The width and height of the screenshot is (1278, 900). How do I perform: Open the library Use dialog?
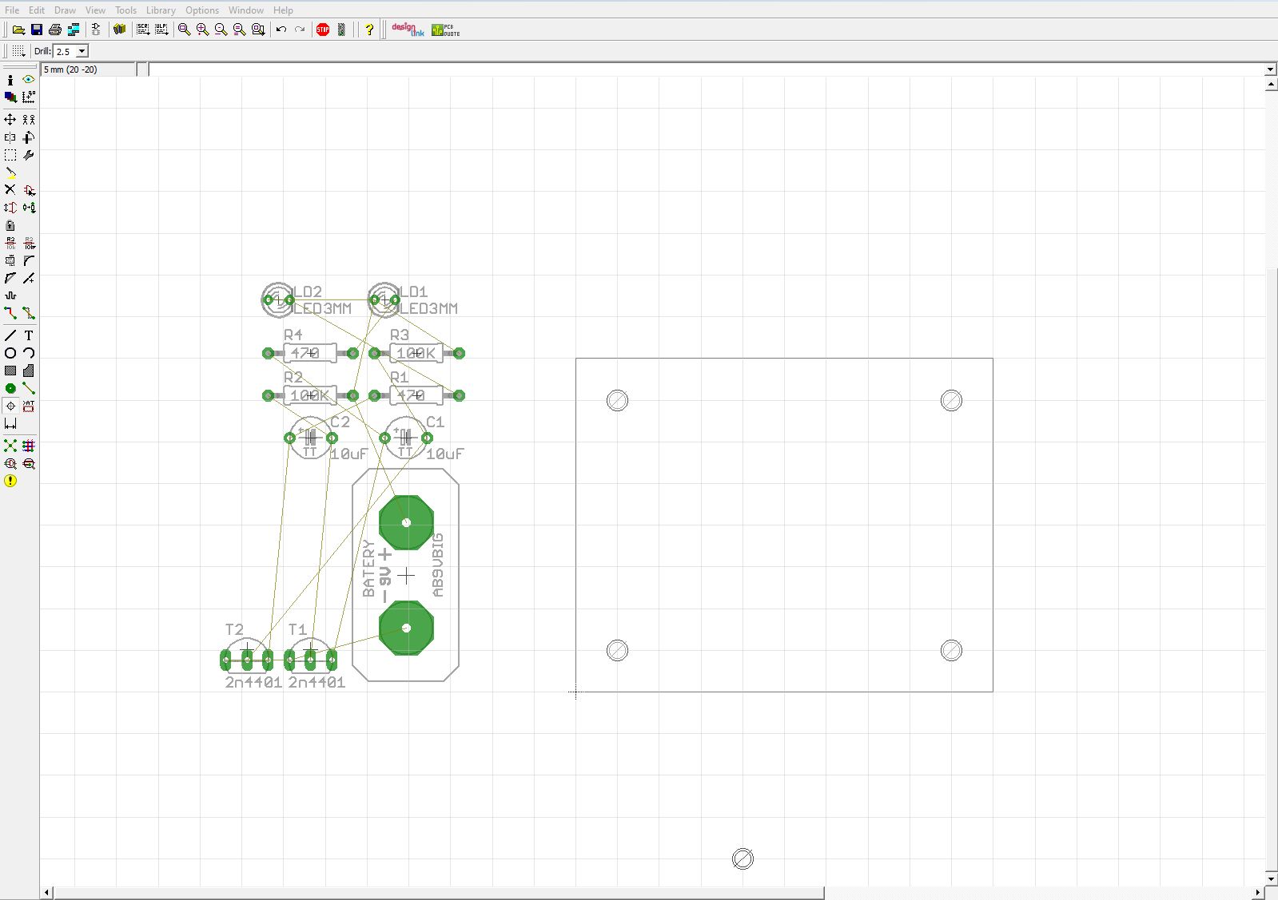coord(120,30)
